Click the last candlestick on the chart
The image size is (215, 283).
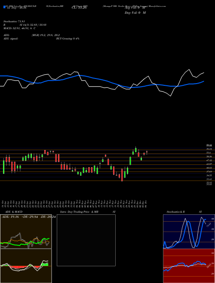click(x=147, y=153)
